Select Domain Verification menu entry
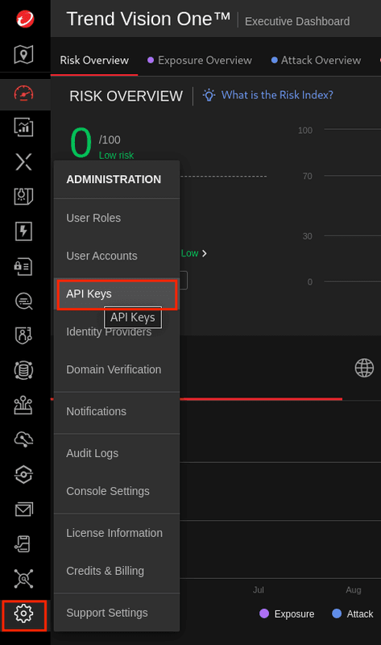This screenshot has height=645, width=381. (117, 369)
